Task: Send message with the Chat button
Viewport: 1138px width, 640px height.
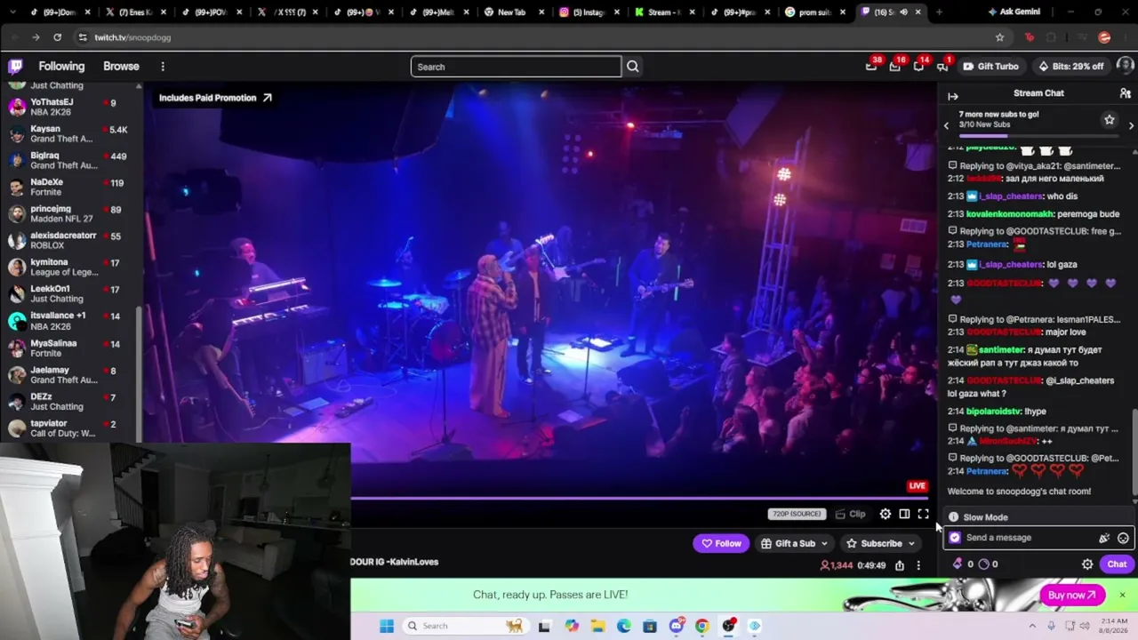Action: [x=1117, y=564]
